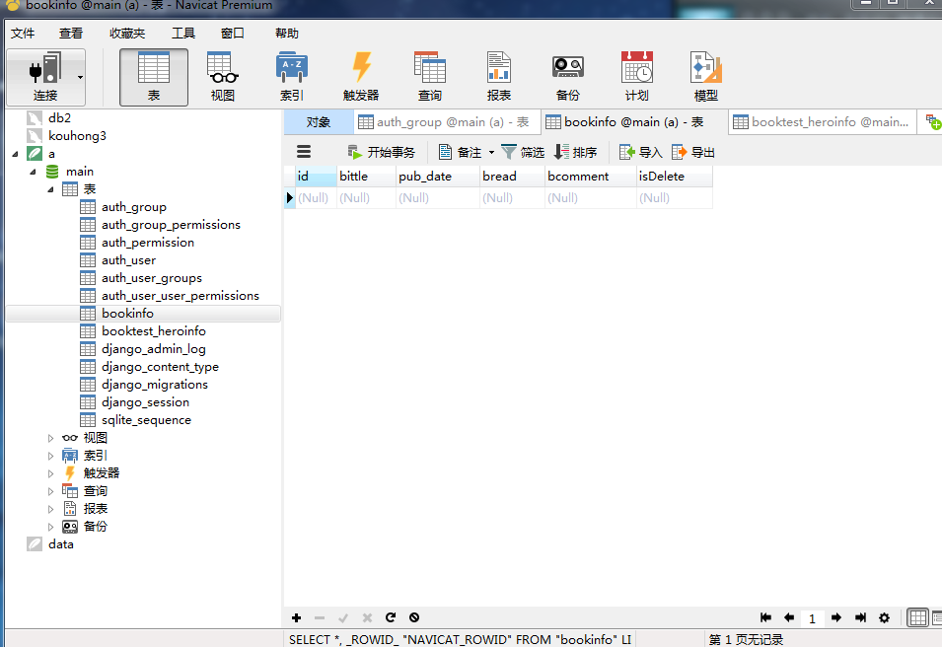Click the 排序 sort button
The image size is (942, 647).
(575, 152)
